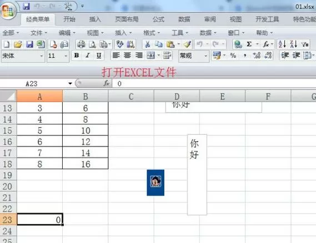Open the 窗口 classic menu
The image size is (316, 243).
[236, 33]
